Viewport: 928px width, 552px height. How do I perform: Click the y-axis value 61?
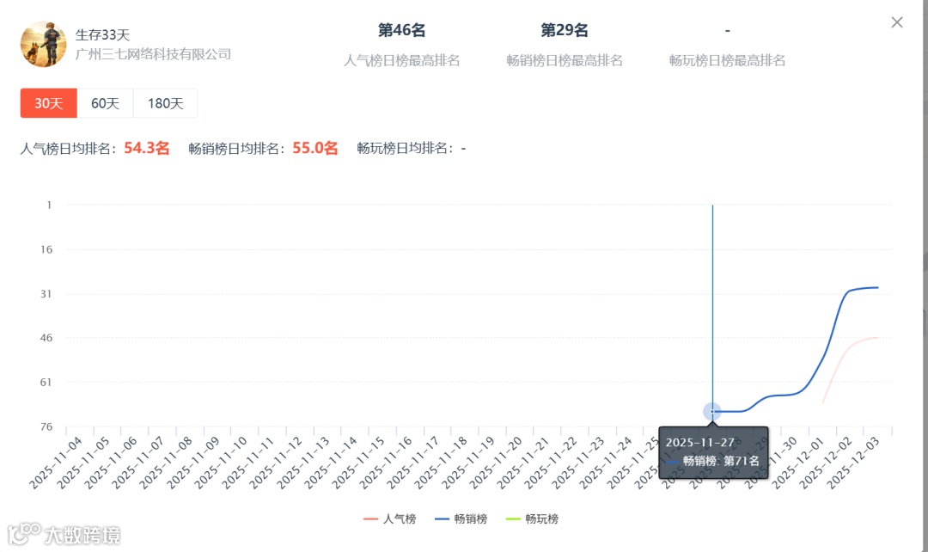click(x=46, y=383)
